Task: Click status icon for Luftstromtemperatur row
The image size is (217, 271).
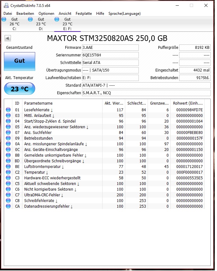Action: [x=8, y=166]
